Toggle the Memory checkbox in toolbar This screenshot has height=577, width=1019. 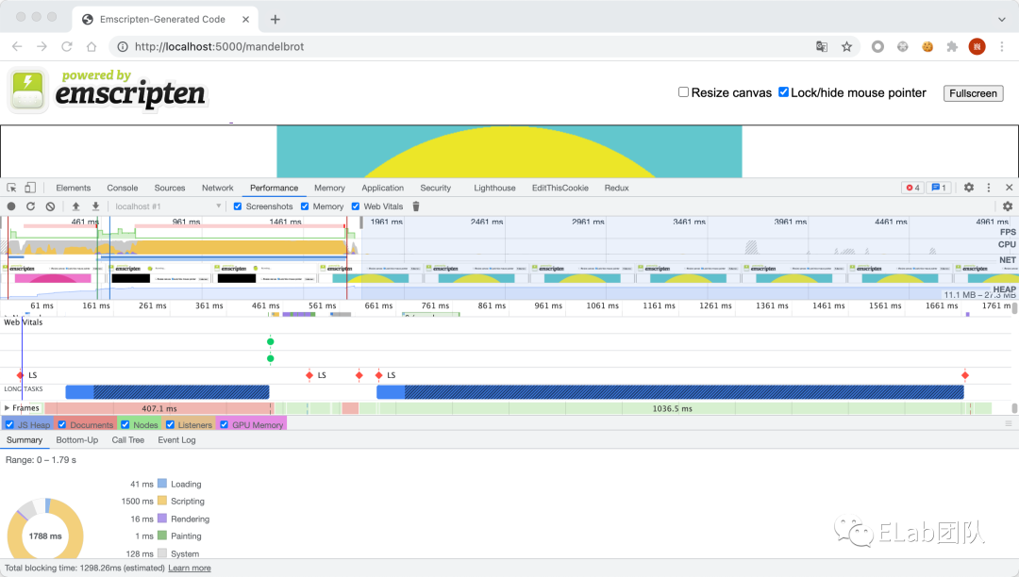(305, 206)
